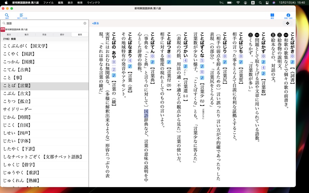
Task: Click the <戻る back link
Action: point(96,23)
